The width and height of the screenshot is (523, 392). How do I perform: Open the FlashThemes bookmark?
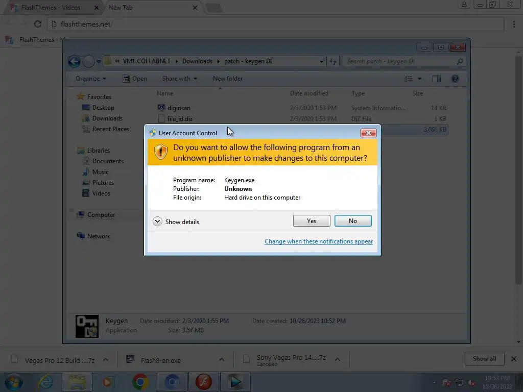tap(37, 40)
